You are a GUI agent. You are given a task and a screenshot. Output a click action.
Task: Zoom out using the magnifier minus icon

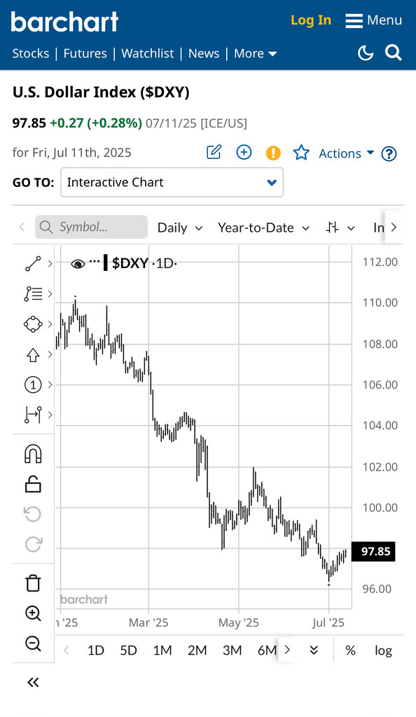(33, 643)
